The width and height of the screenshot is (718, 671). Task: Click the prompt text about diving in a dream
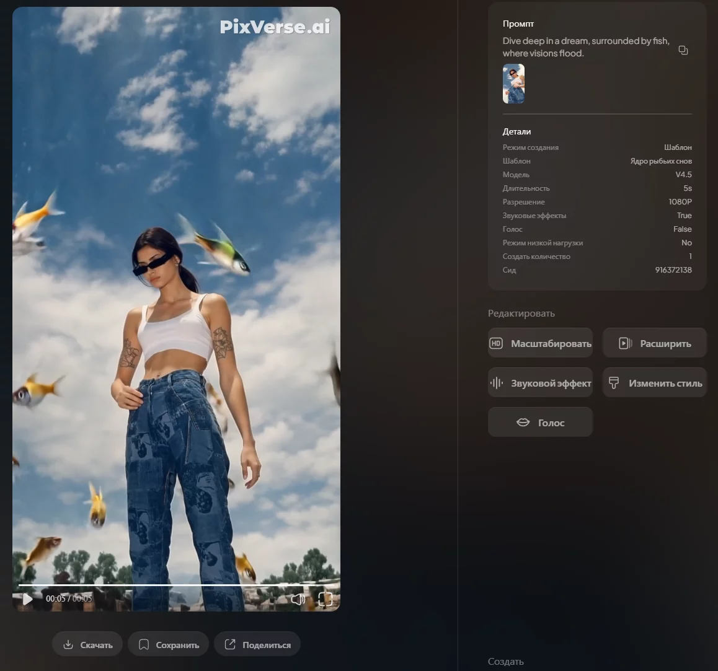585,47
